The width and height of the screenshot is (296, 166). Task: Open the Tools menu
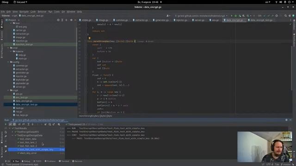57,12
